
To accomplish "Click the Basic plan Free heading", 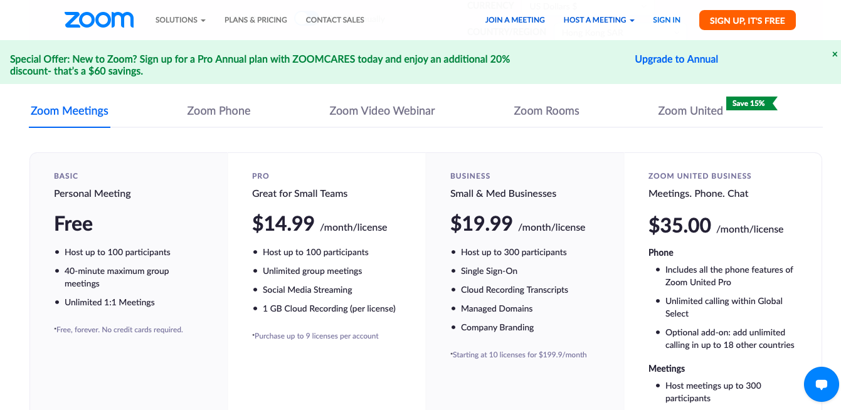I will [73, 224].
